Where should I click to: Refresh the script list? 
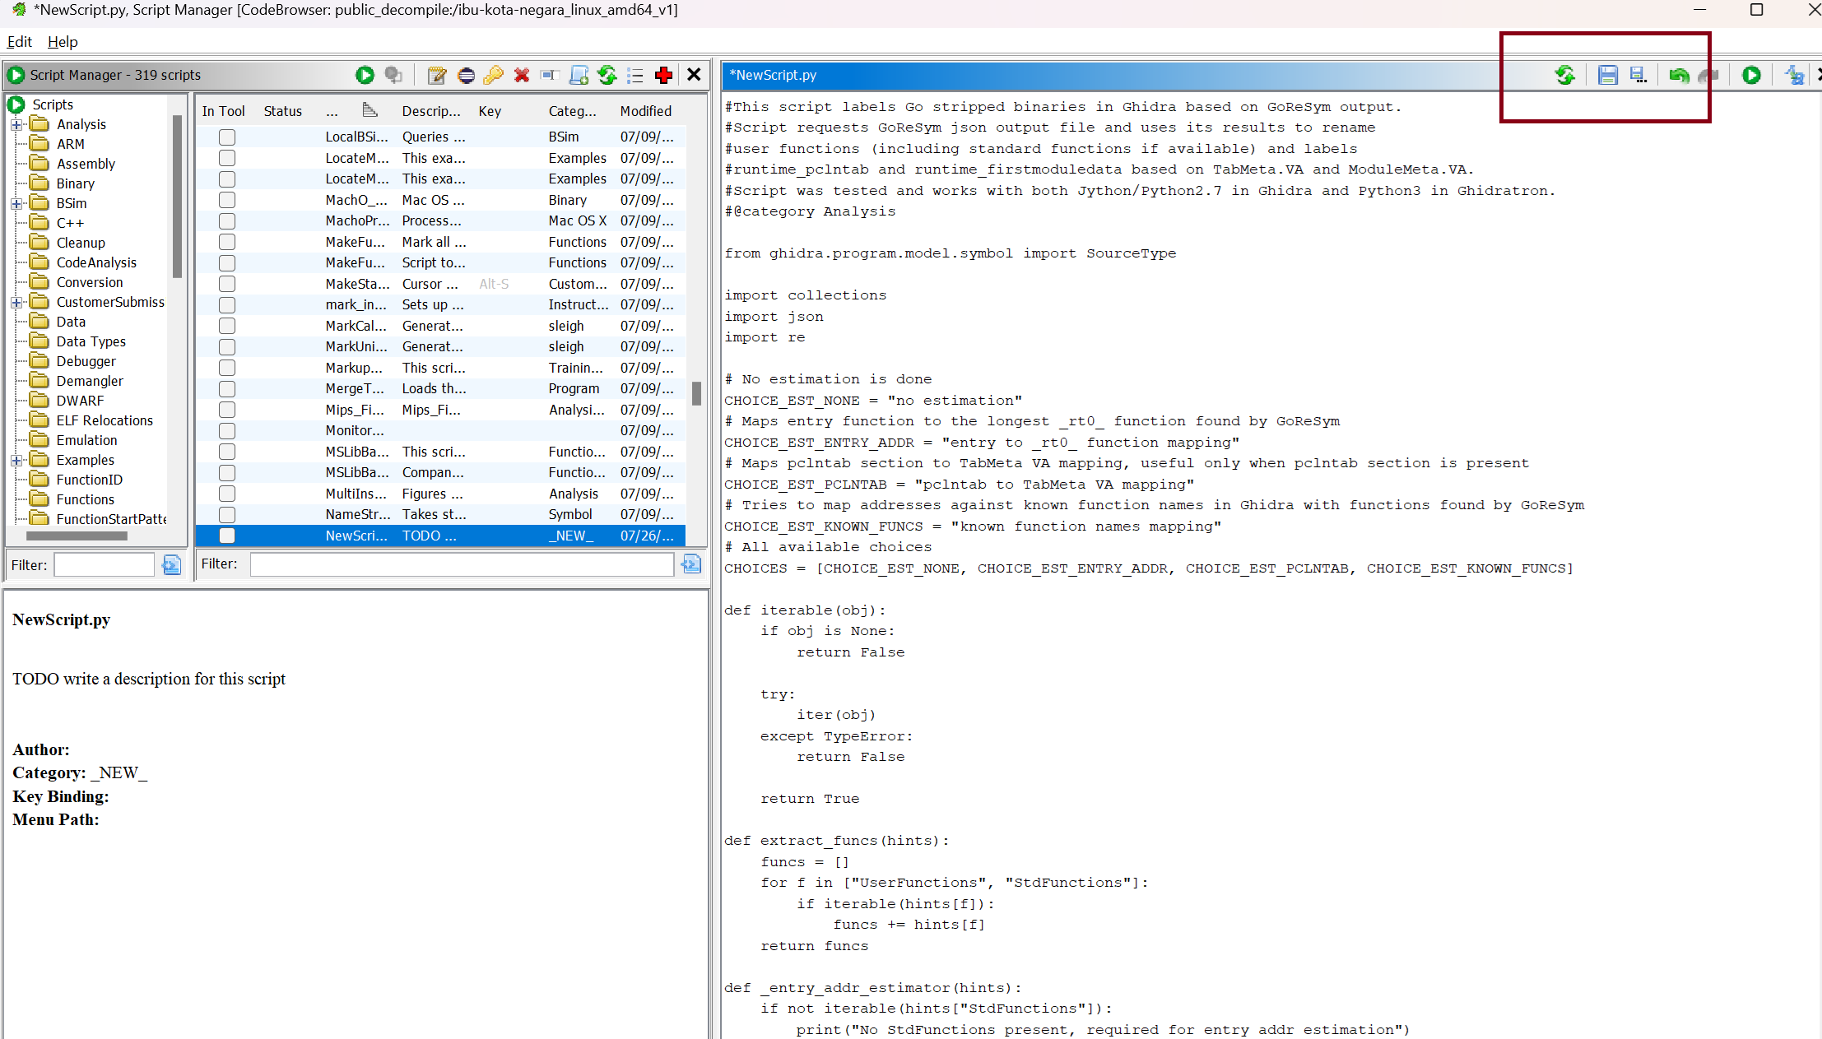(x=607, y=75)
